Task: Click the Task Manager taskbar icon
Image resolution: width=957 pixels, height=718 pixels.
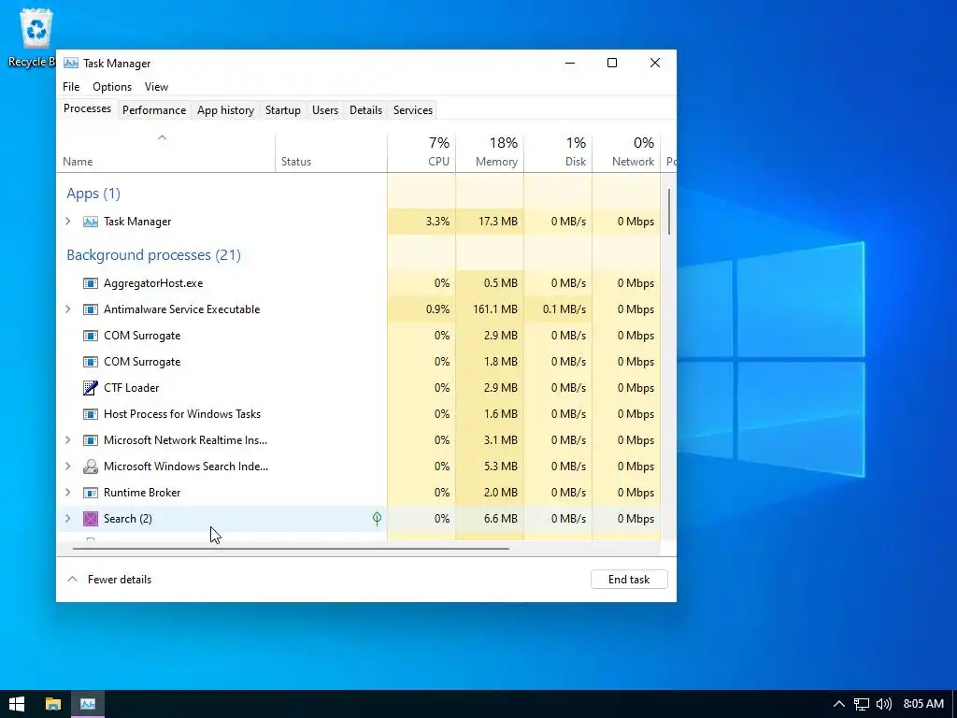Action: point(88,704)
